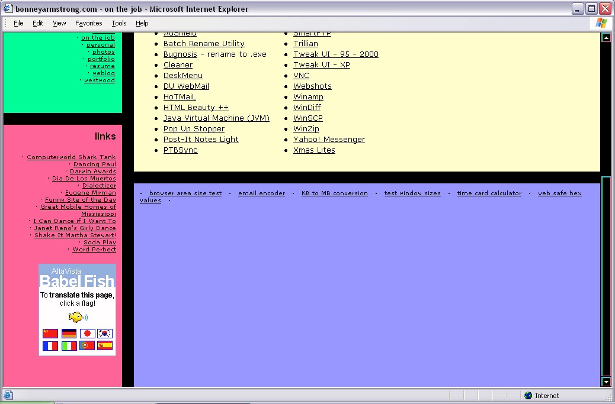The height and width of the screenshot is (404, 615).
Task: Open the Favorites menu
Action: tap(88, 23)
